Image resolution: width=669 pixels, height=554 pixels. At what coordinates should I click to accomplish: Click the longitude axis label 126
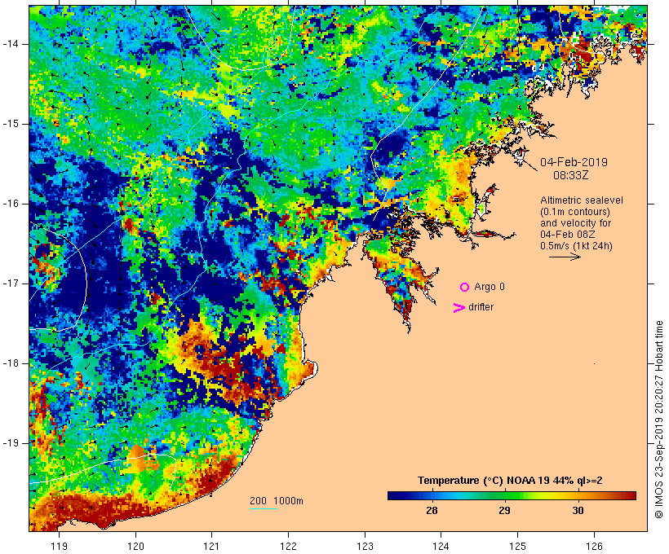click(594, 547)
